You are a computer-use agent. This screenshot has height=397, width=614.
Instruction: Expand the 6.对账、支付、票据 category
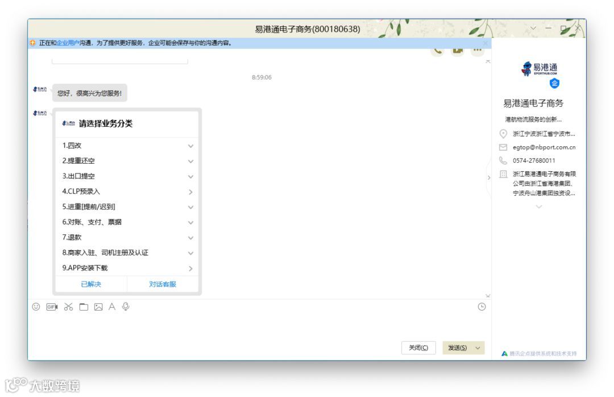127,222
